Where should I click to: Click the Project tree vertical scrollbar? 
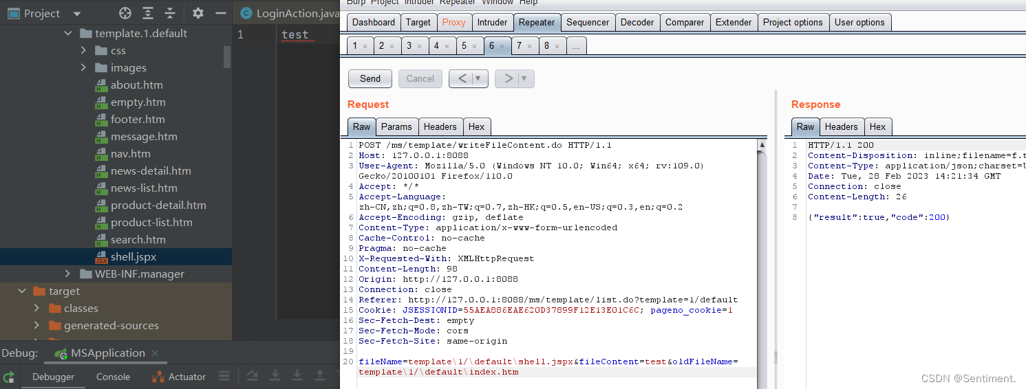tap(227, 57)
